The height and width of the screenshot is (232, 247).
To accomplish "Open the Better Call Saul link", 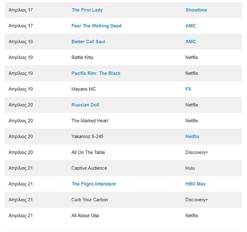I will 88,42.
